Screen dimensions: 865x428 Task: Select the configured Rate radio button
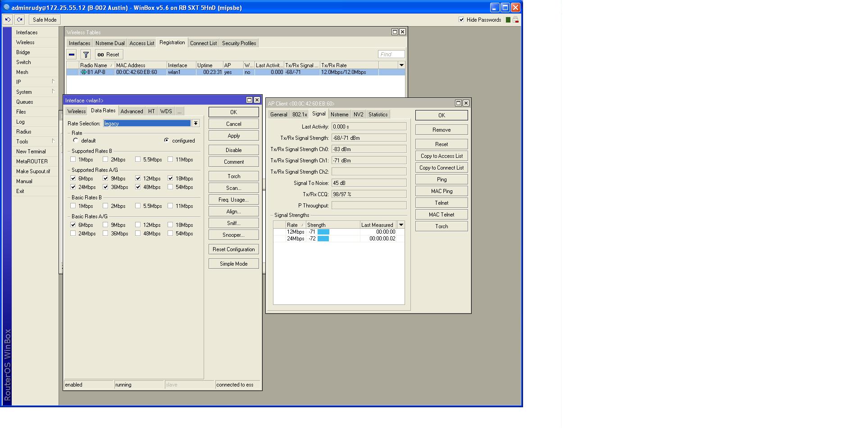(167, 140)
